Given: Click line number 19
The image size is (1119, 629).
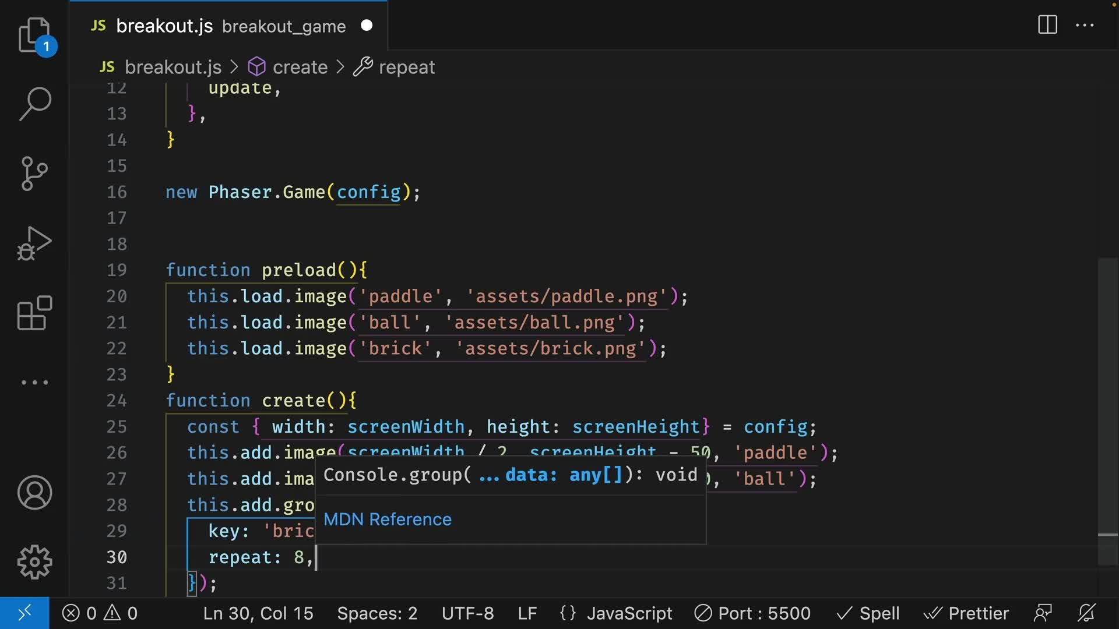Looking at the screenshot, I should (x=117, y=270).
